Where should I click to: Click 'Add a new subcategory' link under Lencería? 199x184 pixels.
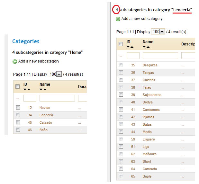pos(142,19)
